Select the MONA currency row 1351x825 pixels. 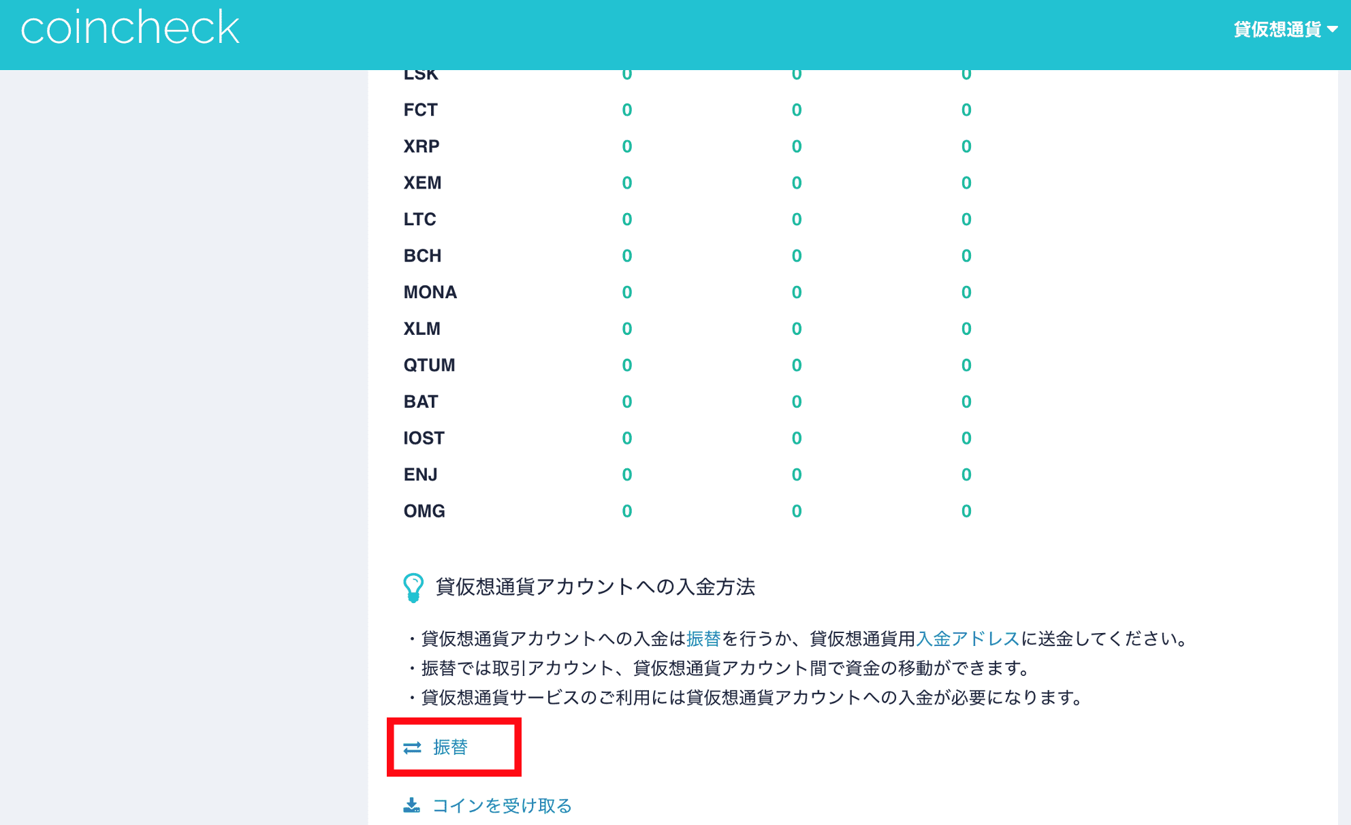(x=429, y=292)
